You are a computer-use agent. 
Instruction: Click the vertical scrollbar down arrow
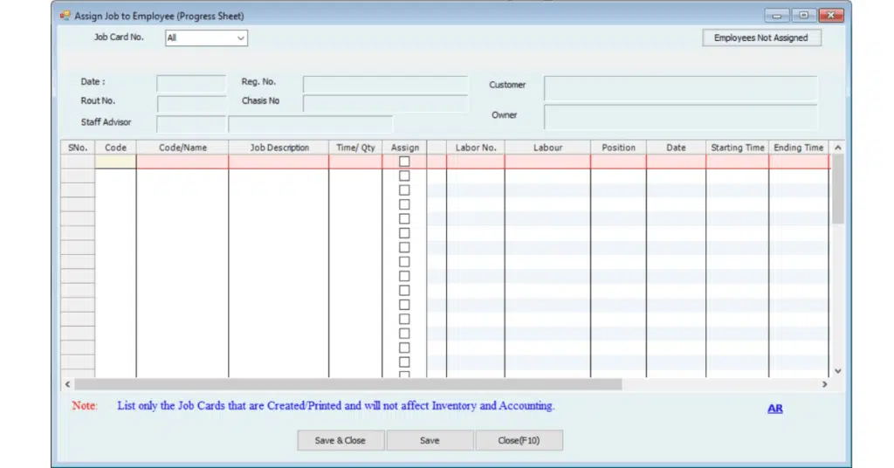pyautogui.click(x=837, y=371)
